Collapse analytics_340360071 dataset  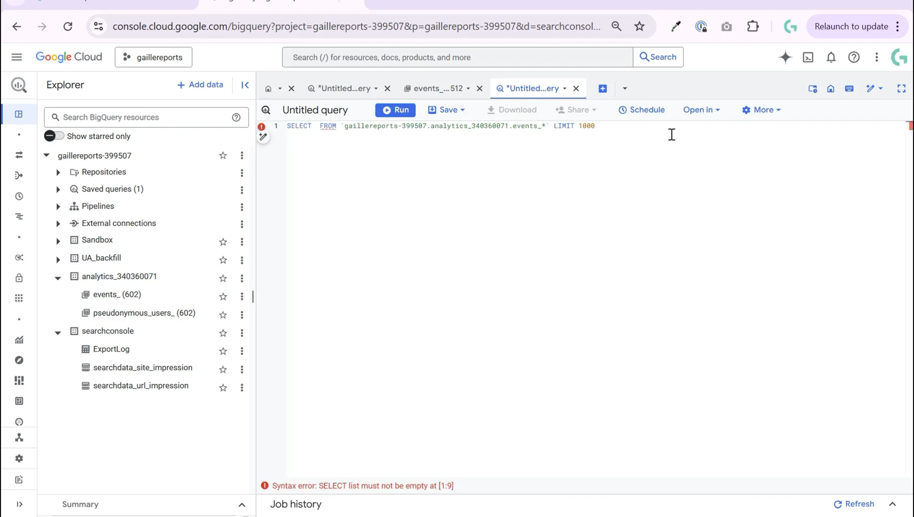58,278
